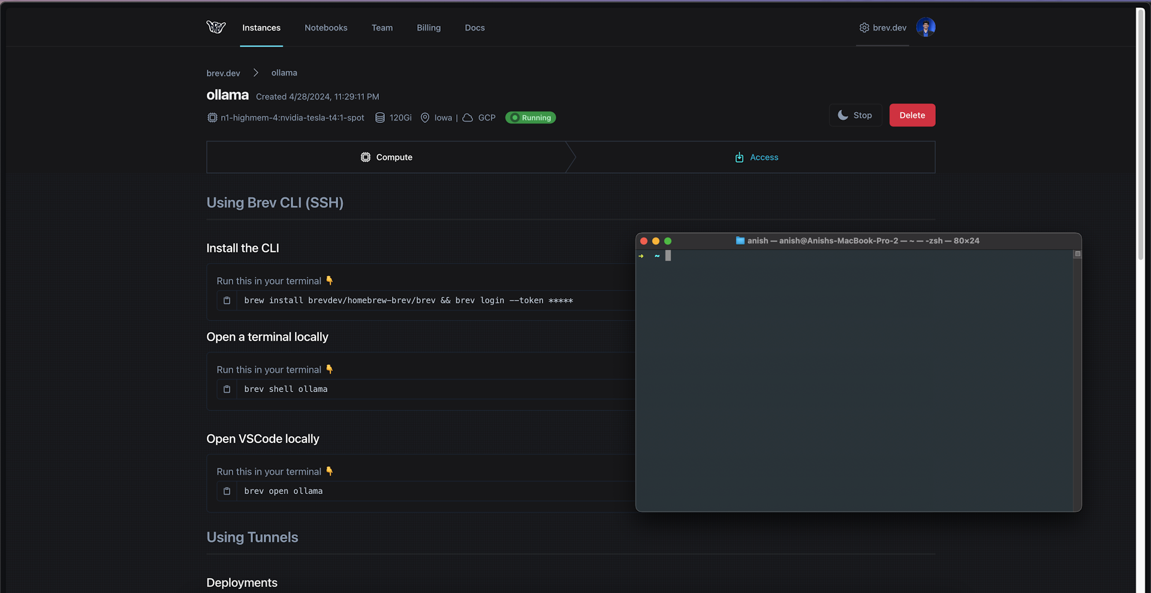The image size is (1151, 593).
Task: Open the Team page
Action: click(x=382, y=28)
